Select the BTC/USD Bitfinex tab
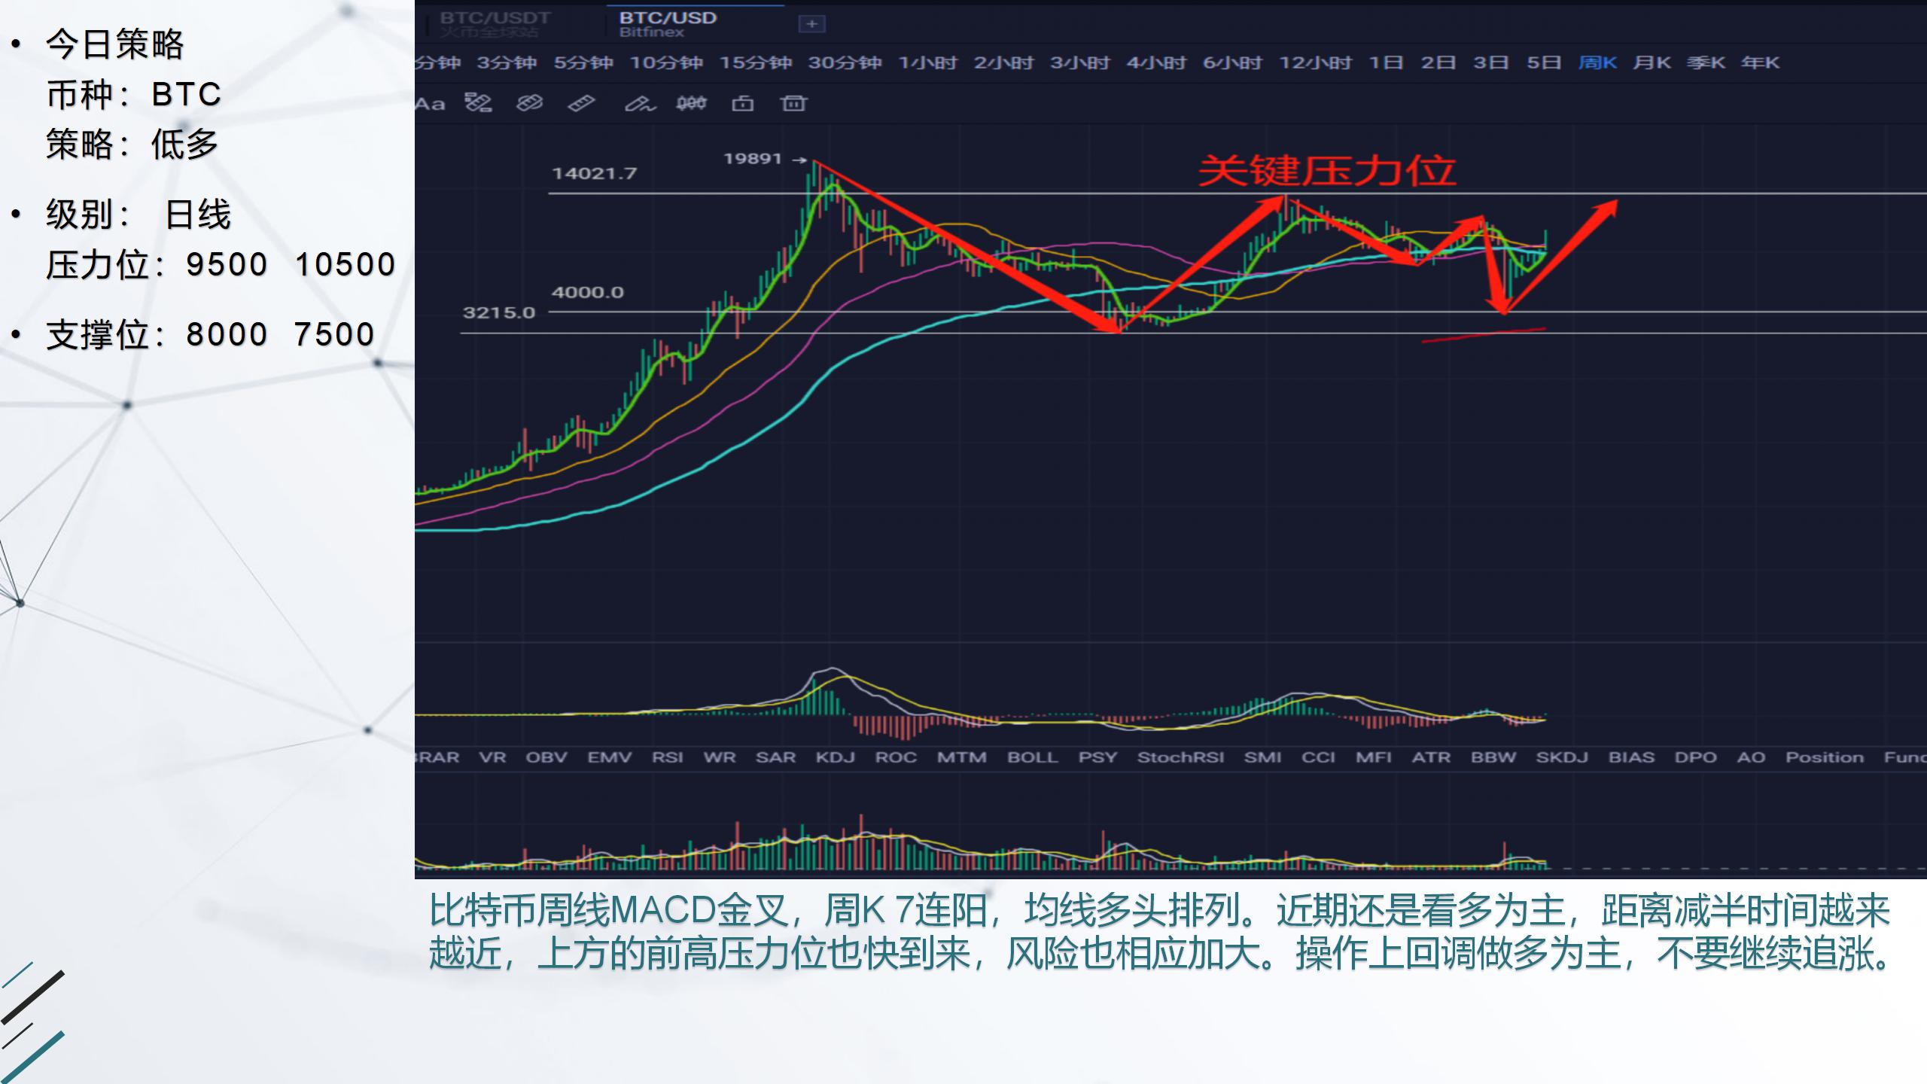The height and width of the screenshot is (1084, 1927). tap(668, 24)
